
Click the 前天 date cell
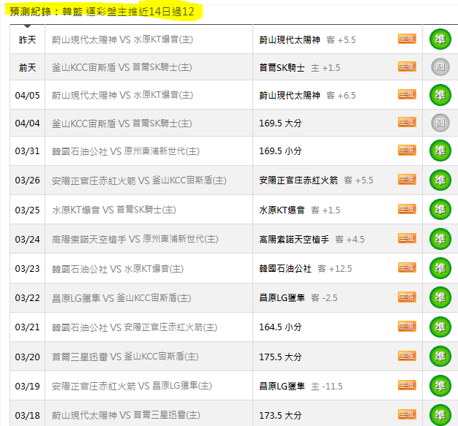point(28,67)
